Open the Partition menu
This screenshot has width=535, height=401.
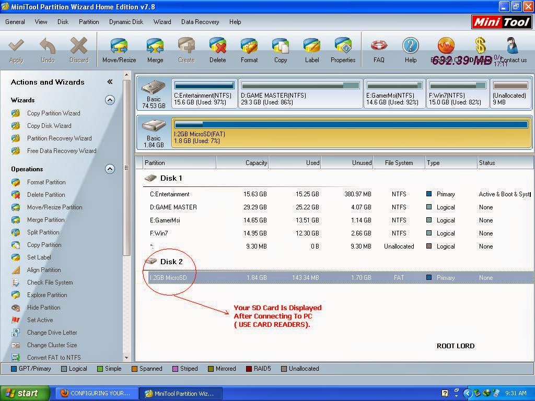coord(89,22)
